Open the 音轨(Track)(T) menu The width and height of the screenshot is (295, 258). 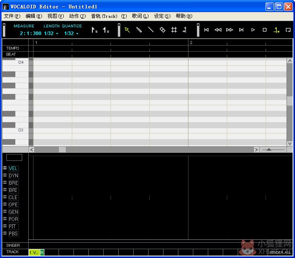pyautogui.click(x=109, y=16)
